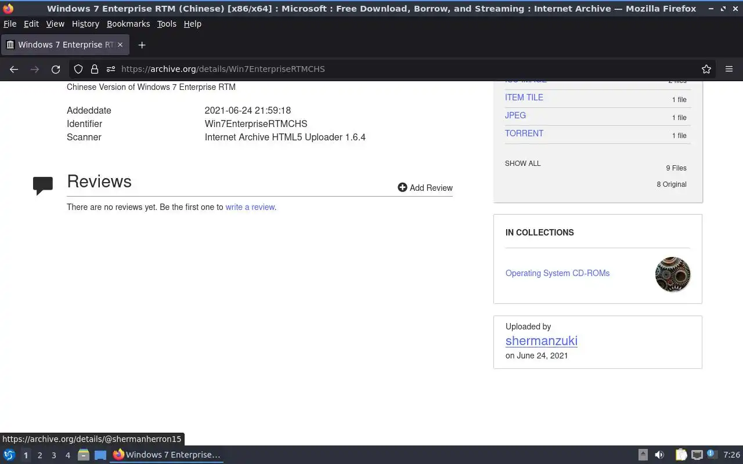Switch to workspace 4

67,455
